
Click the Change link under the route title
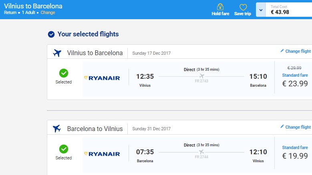point(48,12)
